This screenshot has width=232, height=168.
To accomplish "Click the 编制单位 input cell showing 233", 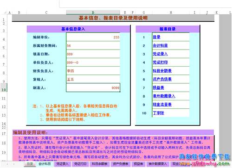I will click(93, 37).
